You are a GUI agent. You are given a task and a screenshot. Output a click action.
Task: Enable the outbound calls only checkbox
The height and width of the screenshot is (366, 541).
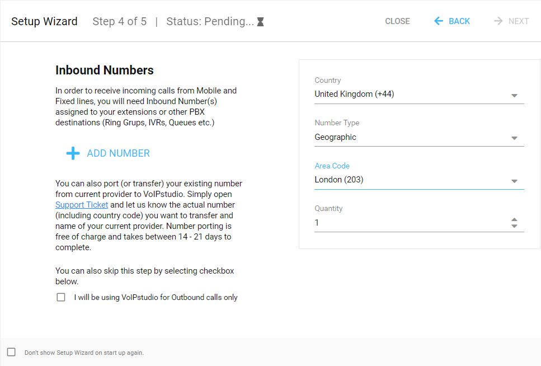(61, 297)
